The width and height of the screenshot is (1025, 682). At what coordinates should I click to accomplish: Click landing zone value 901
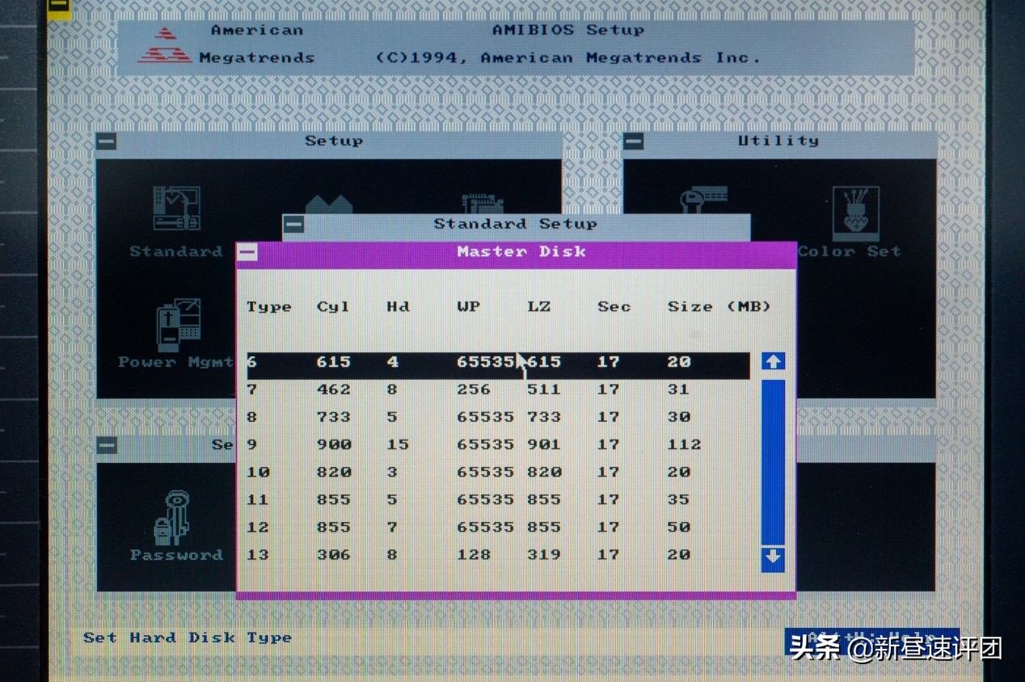coord(544,445)
